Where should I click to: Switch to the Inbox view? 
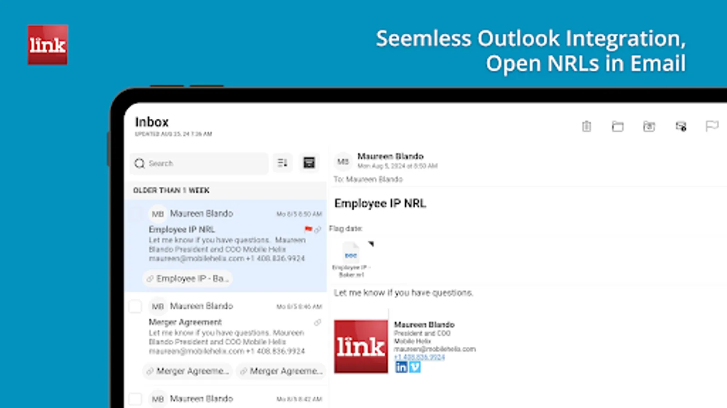click(152, 121)
